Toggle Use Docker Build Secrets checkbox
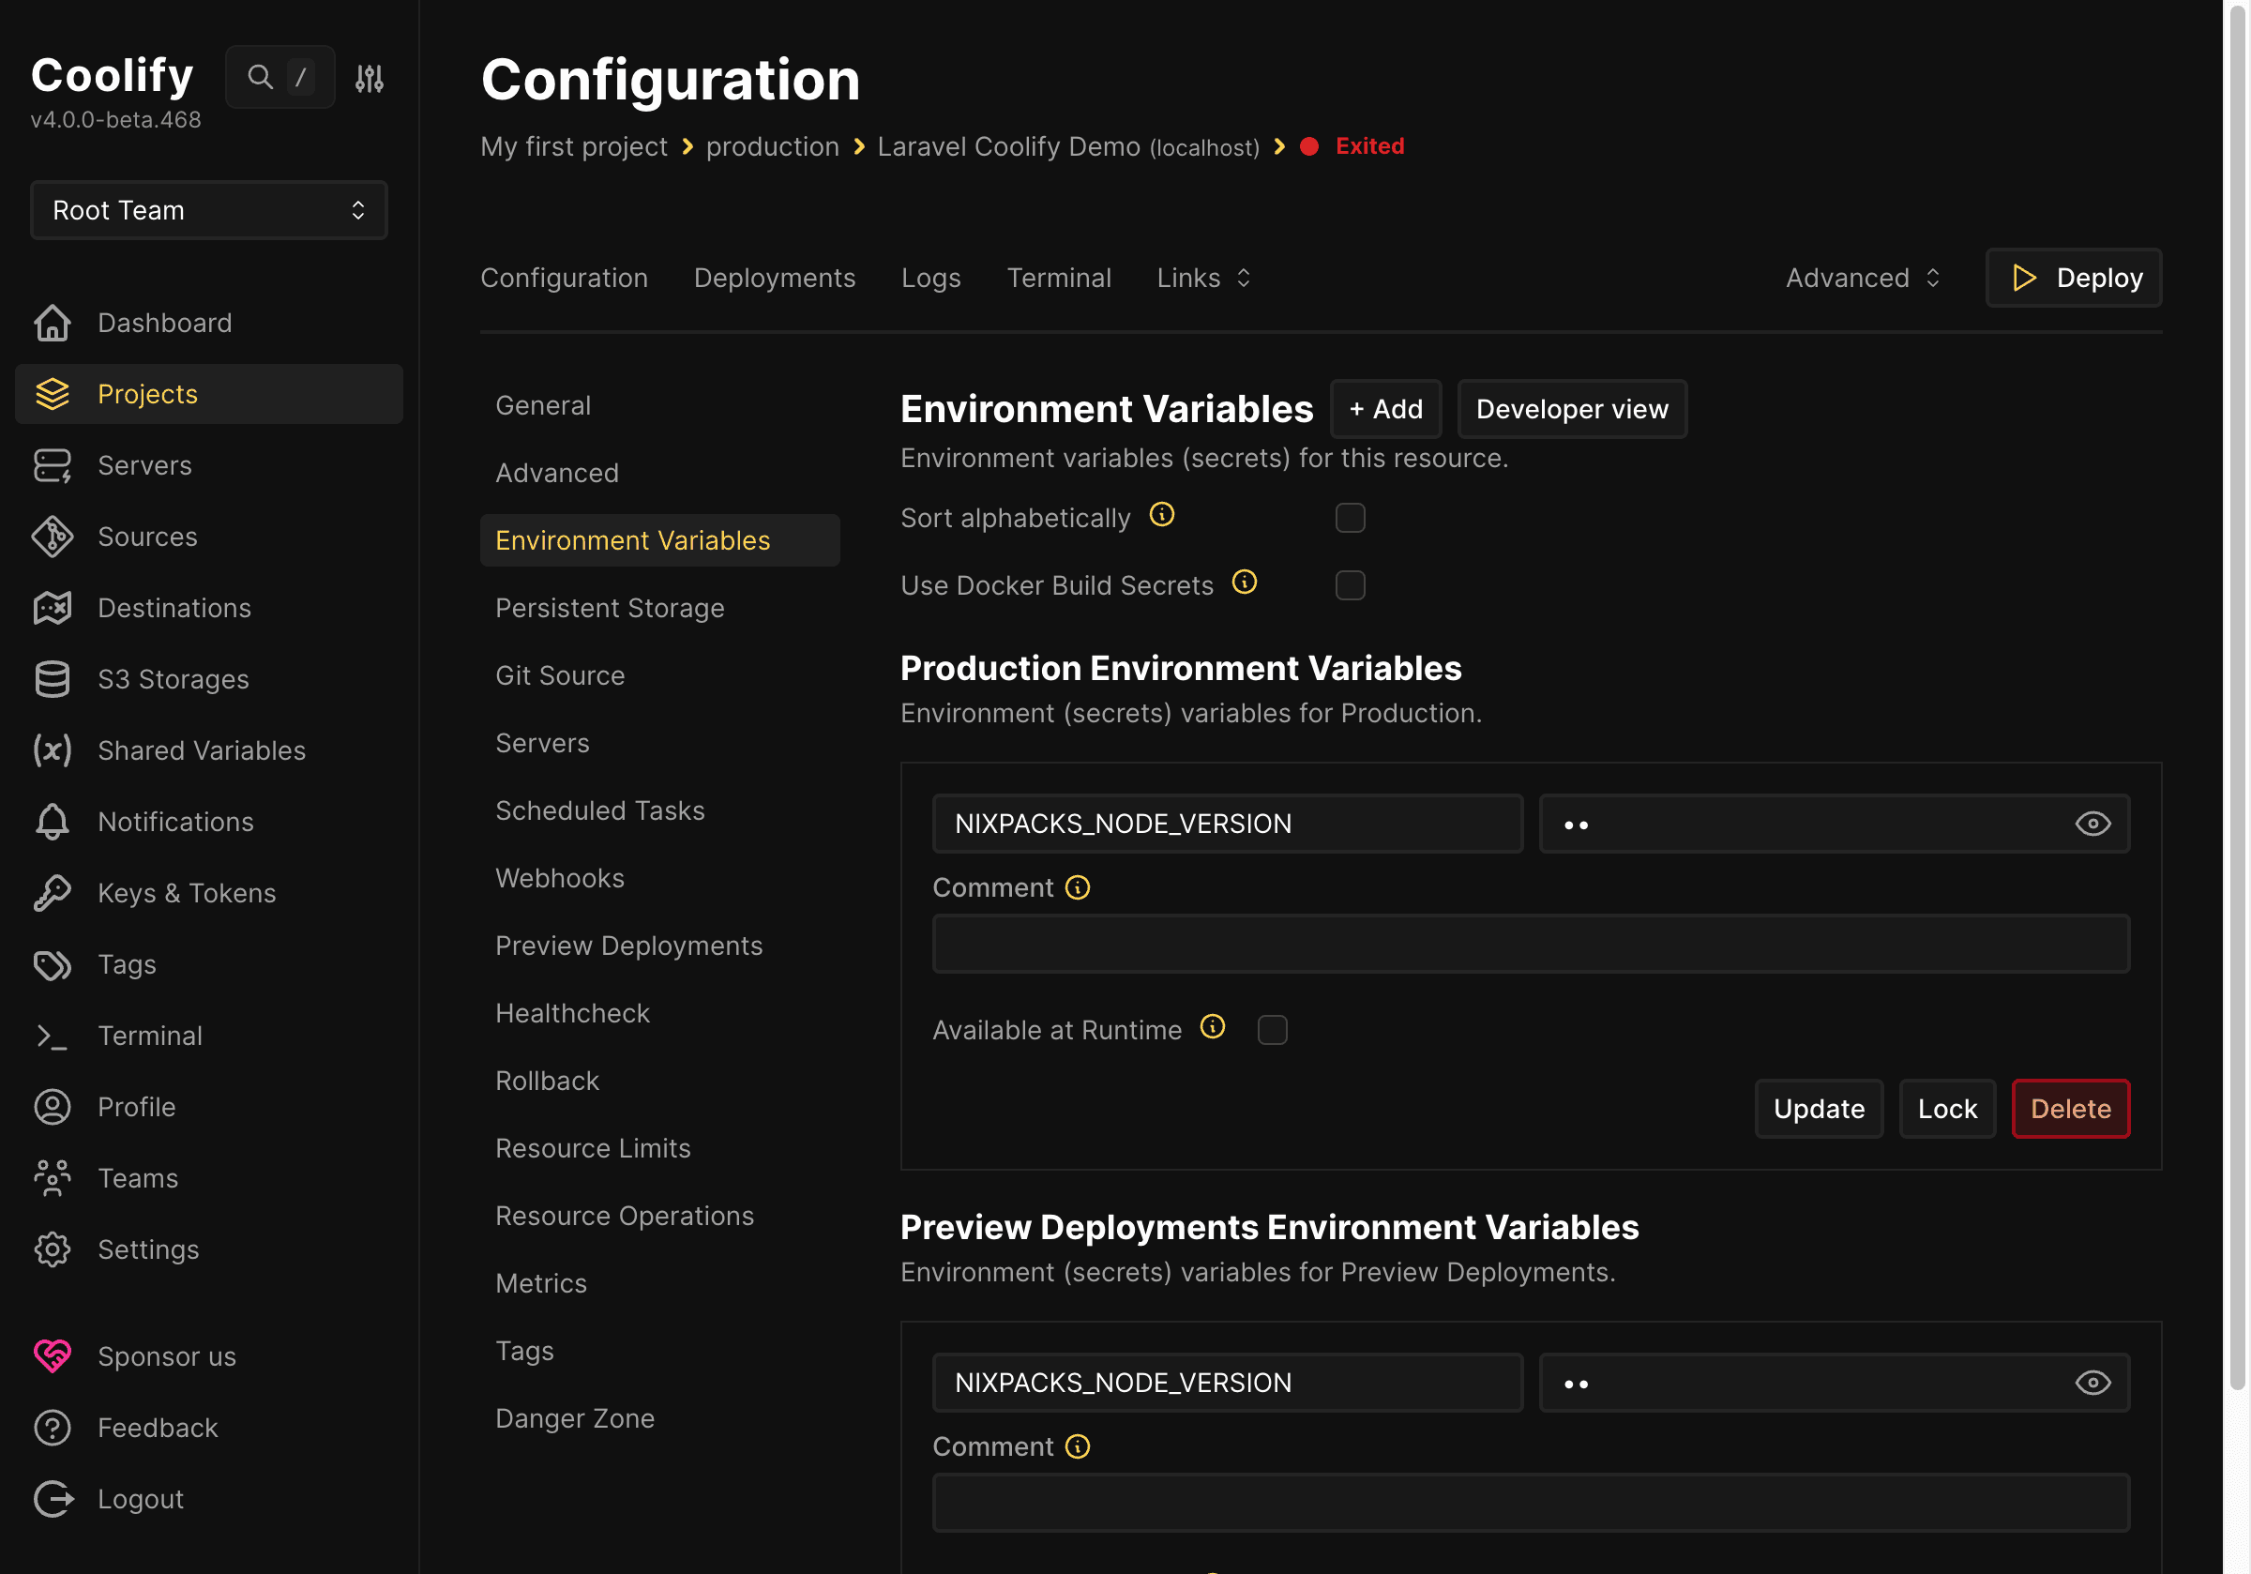Viewport: 2251px width, 1574px height. [1350, 585]
